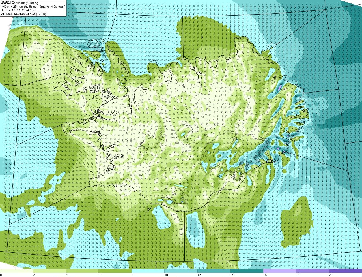
Task: Click the 14–16 m/s dark teal swatch
Action: click(247, 271)
